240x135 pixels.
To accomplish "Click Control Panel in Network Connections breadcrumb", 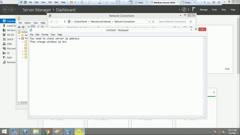I will tap(80, 22).
